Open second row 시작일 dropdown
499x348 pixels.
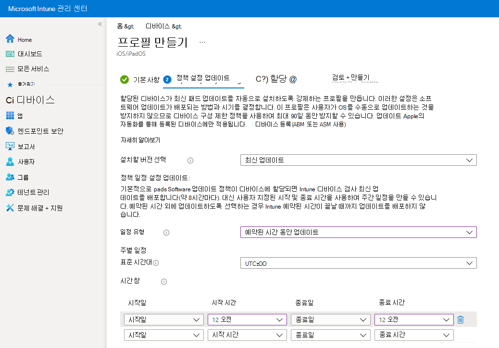pos(163,335)
